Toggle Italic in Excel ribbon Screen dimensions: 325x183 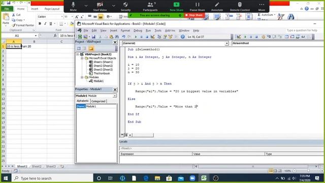[x=45, y=24]
